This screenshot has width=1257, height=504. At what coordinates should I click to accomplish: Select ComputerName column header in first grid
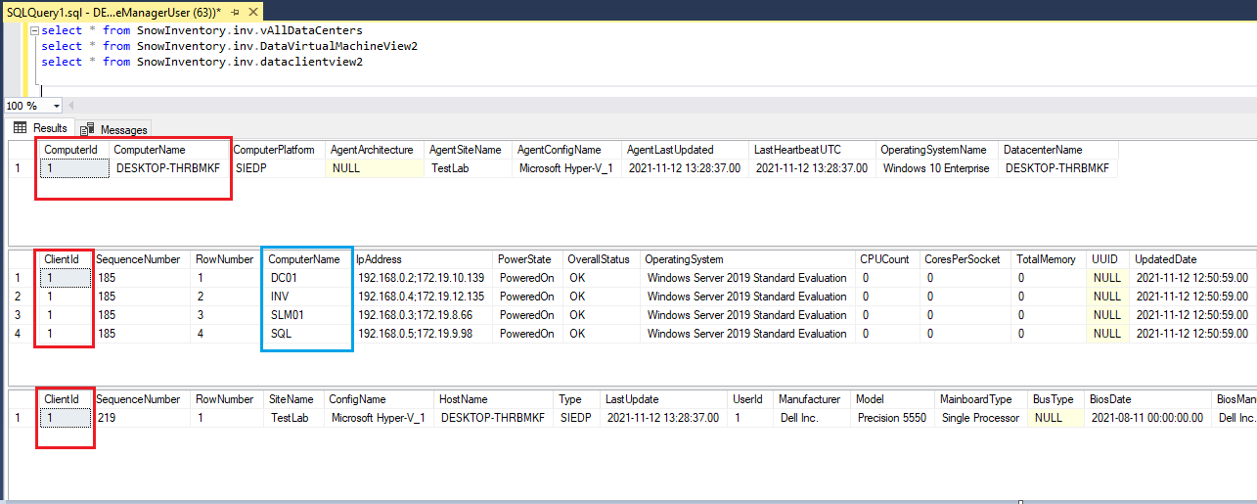pyautogui.click(x=169, y=150)
